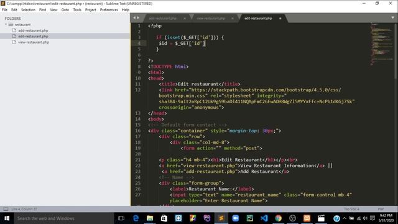Change PHP syntax in status bar

[381, 209]
